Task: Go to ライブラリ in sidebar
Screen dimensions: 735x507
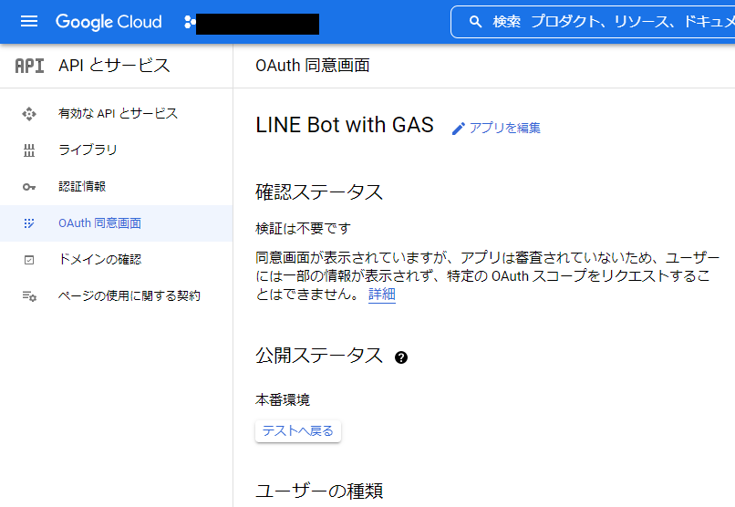Action: click(116, 150)
